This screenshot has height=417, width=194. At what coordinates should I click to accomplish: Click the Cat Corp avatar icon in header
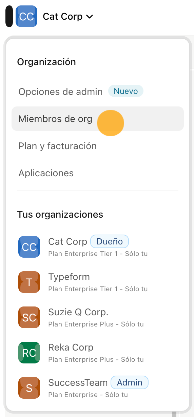coord(26,16)
